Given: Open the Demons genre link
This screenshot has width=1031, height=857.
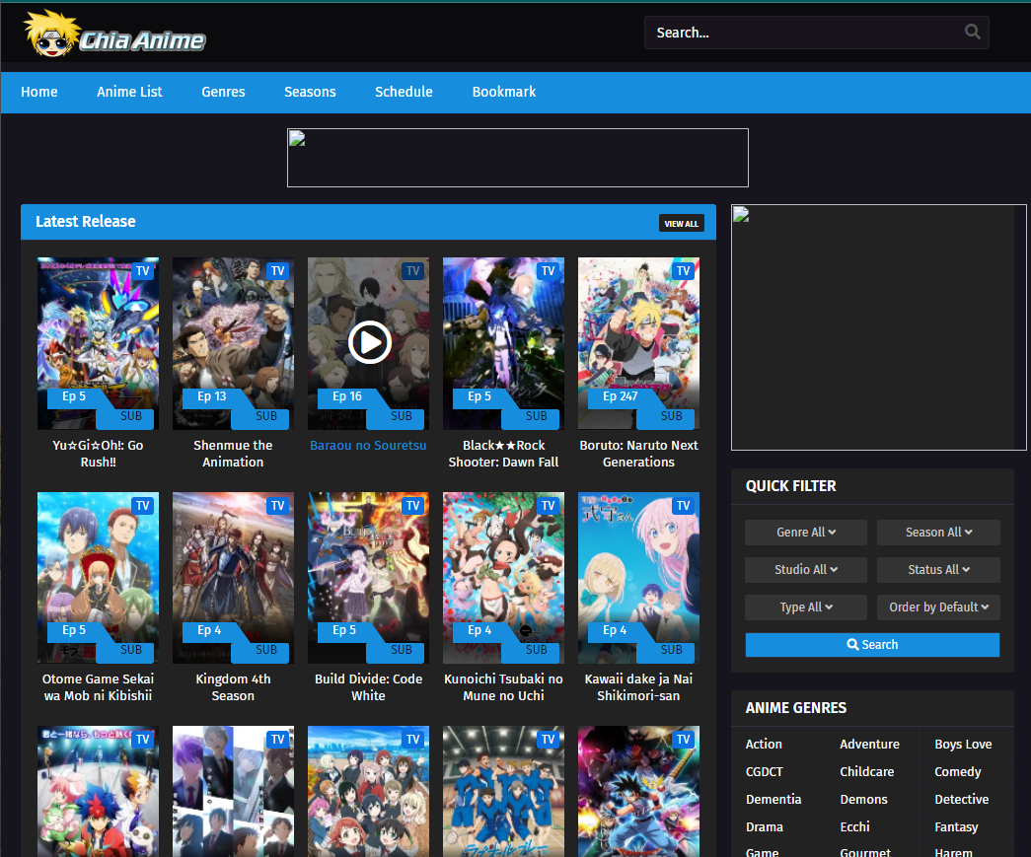Looking at the screenshot, I should click(863, 799).
